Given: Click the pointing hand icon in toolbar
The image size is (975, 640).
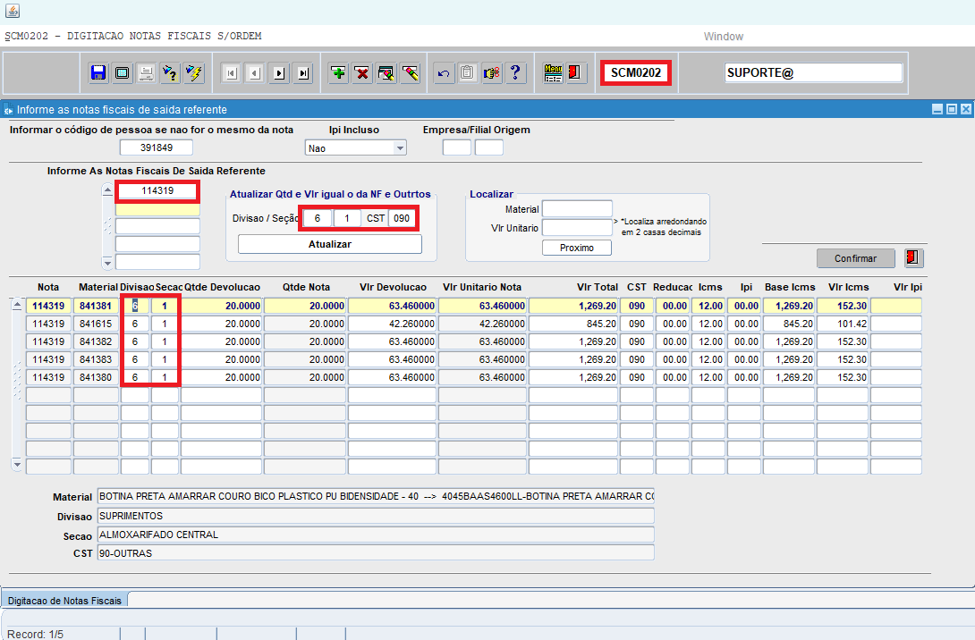Looking at the screenshot, I should 491,73.
